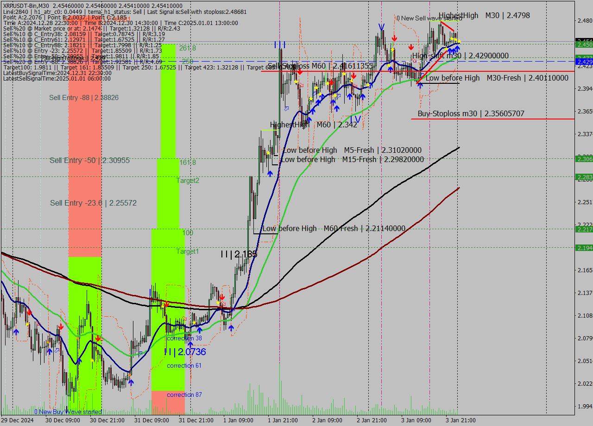Select the 'High-shift m30 | 2.42900000' label

click(x=460, y=56)
